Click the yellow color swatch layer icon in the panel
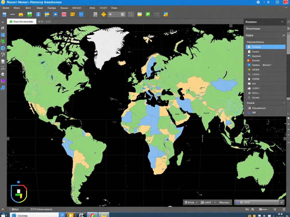The image size is (290, 217). pos(249,70)
